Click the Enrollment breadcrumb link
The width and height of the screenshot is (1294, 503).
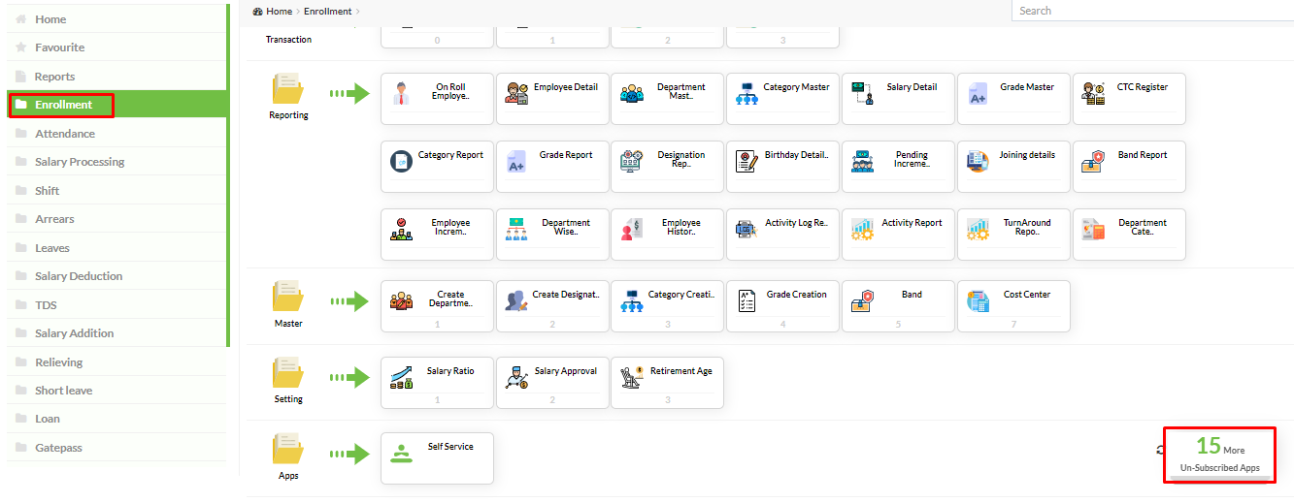pyautogui.click(x=328, y=12)
